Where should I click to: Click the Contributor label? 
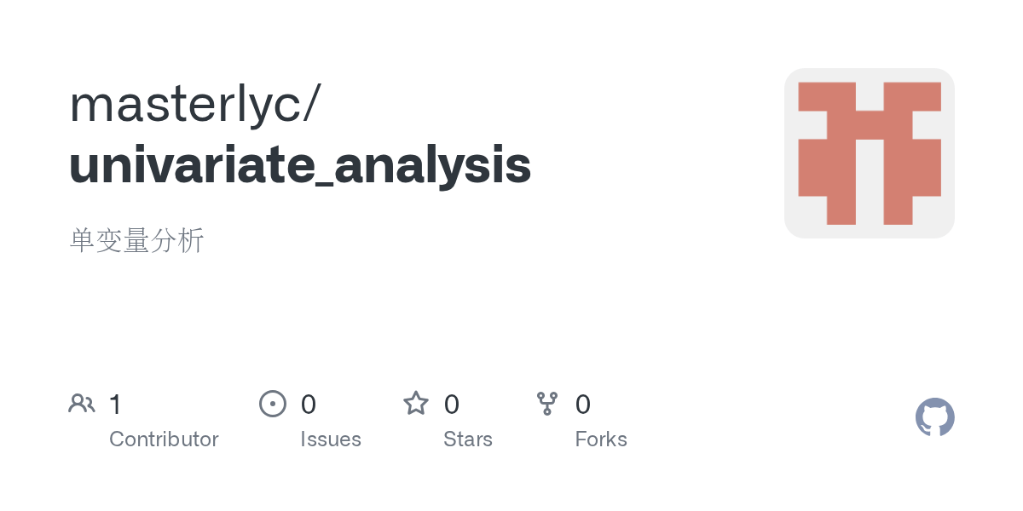(x=164, y=439)
